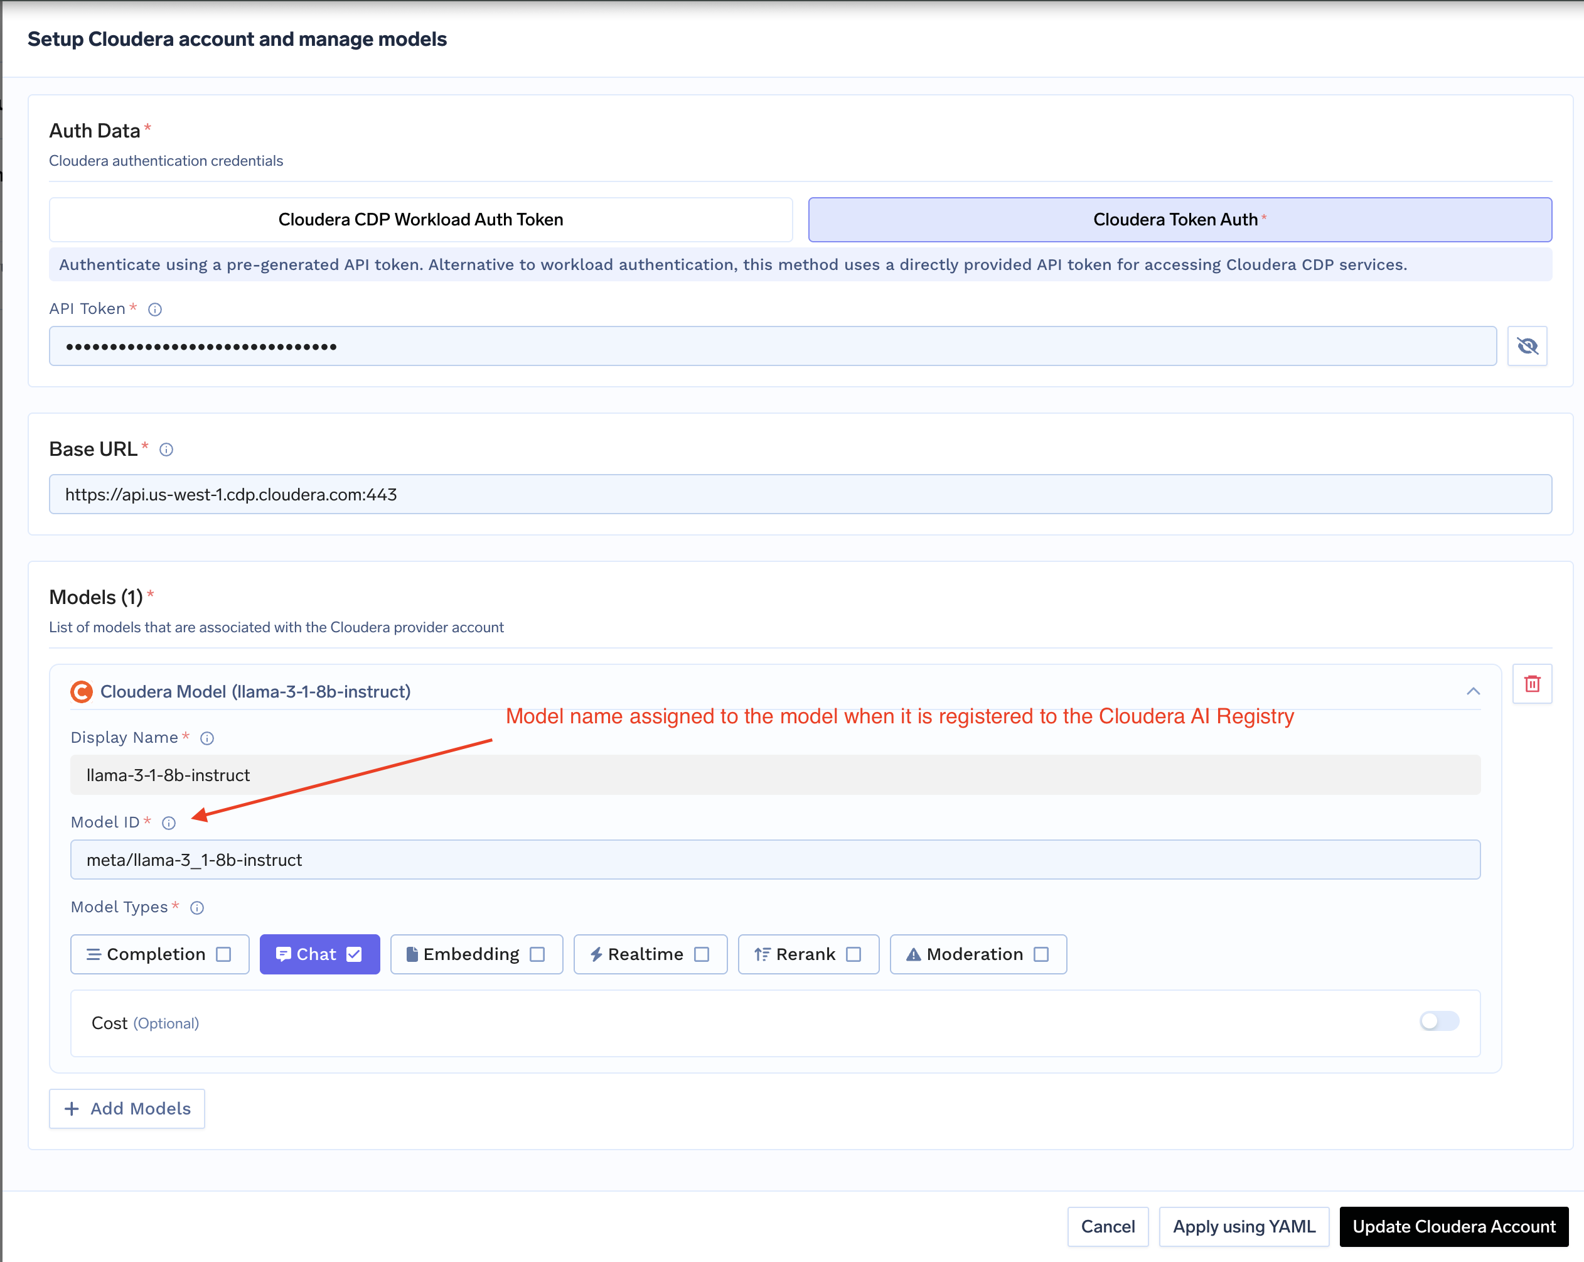
Task: Uncheck the Chat model type
Action: click(354, 953)
